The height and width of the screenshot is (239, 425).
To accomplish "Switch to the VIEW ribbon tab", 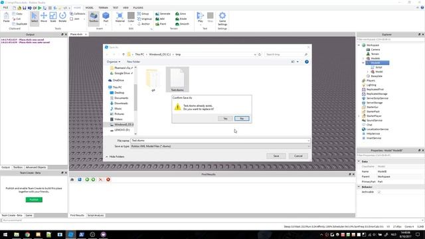I will (x=126, y=7).
